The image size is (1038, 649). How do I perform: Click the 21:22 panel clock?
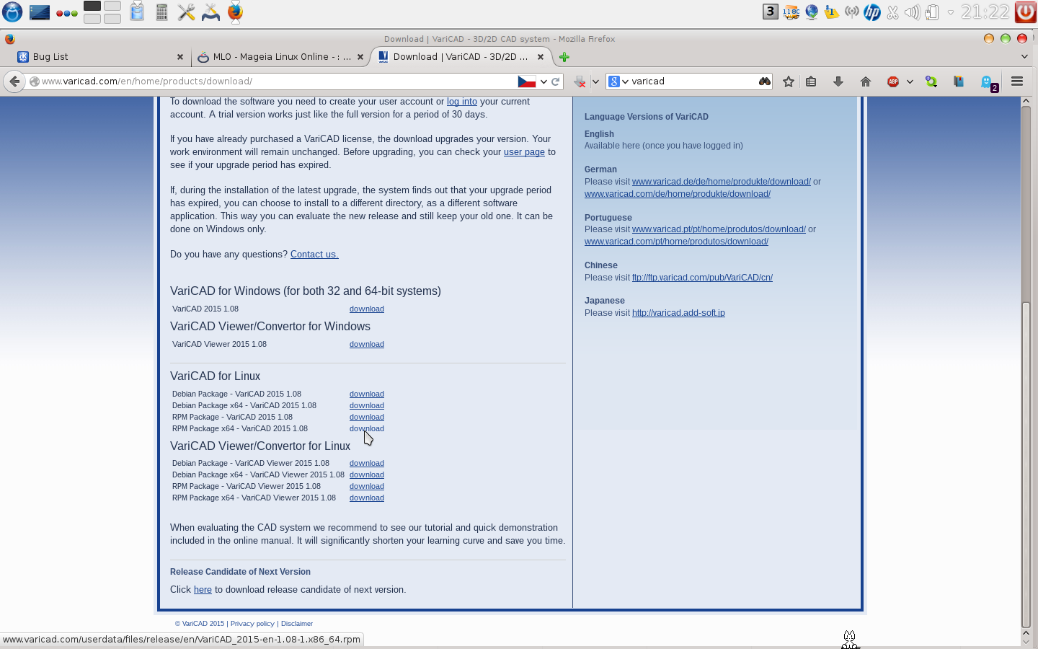[985, 12]
